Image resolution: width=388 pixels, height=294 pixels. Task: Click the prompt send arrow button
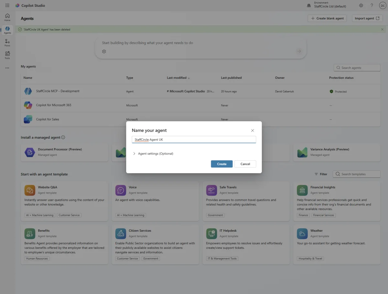point(299,51)
